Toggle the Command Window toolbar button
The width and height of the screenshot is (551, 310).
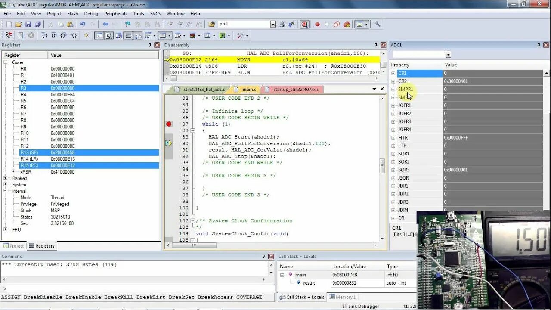99,35
